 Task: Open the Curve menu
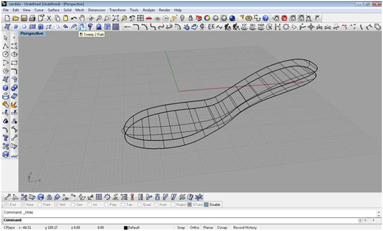click(x=39, y=10)
